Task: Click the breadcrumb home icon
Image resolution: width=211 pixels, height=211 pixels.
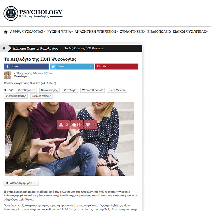Action: coord(4,48)
